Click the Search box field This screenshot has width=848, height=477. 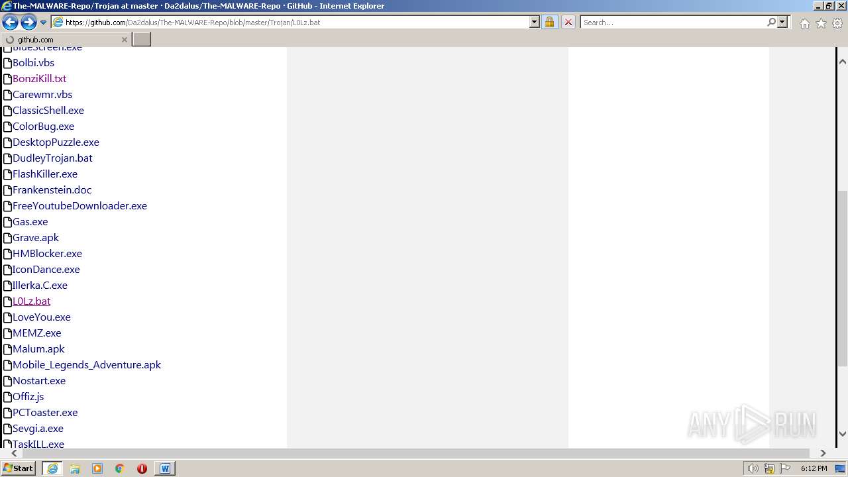pos(673,22)
